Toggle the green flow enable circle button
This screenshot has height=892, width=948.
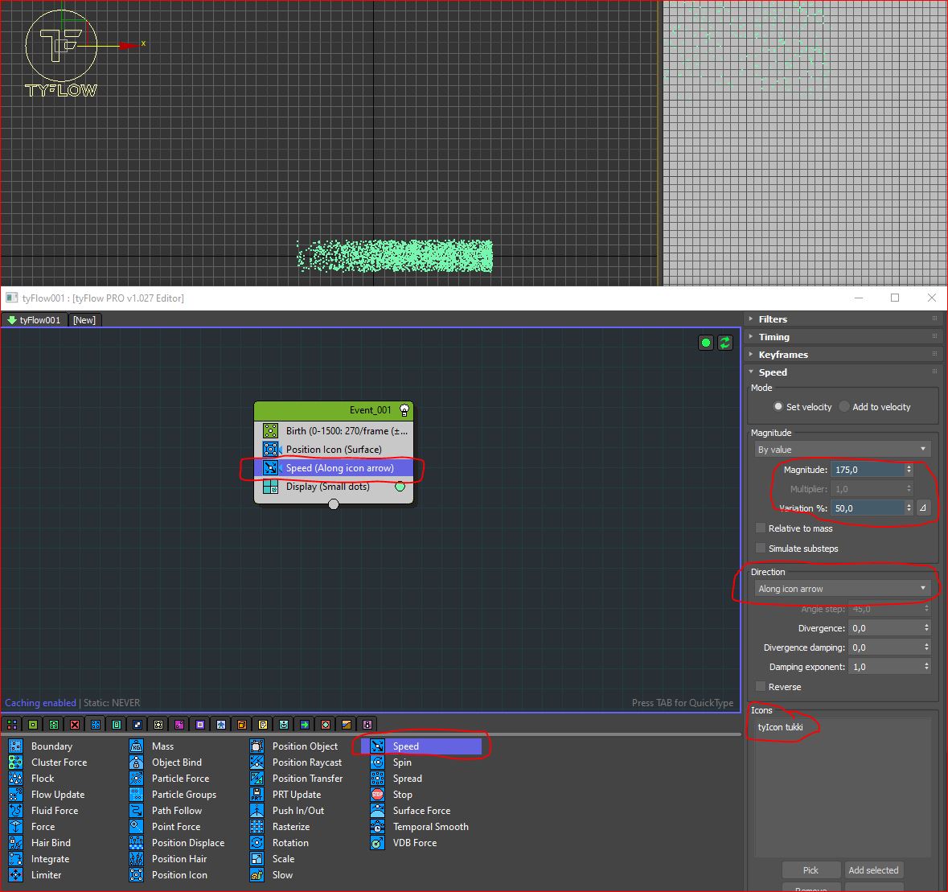705,343
